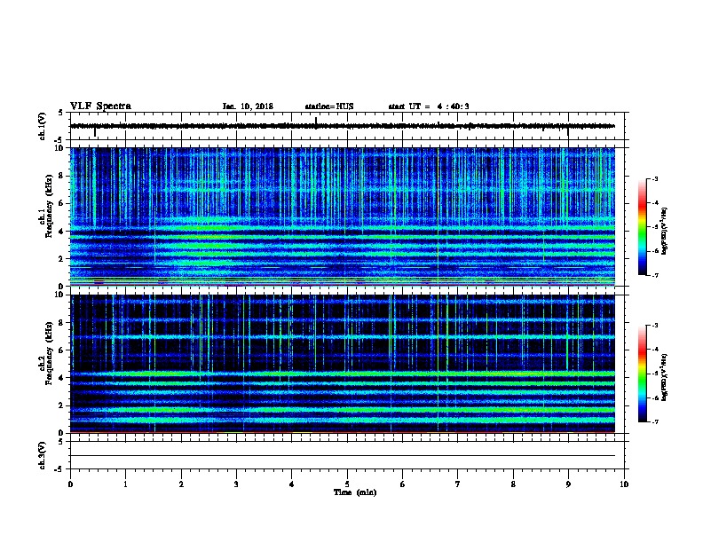The height and width of the screenshot is (543, 703).
Task: Click the flat ch.3 voltage trace panel
Action: (x=347, y=455)
